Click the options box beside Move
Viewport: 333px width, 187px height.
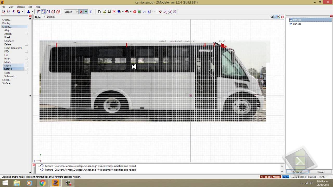pyautogui.click(x=26, y=66)
